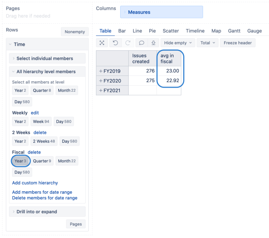Select default hierarchy Day 580 level
The height and width of the screenshot is (238, 269).
pos(22,102)
